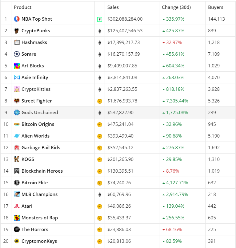Click the CryptoPunks avatar icon

17,31
